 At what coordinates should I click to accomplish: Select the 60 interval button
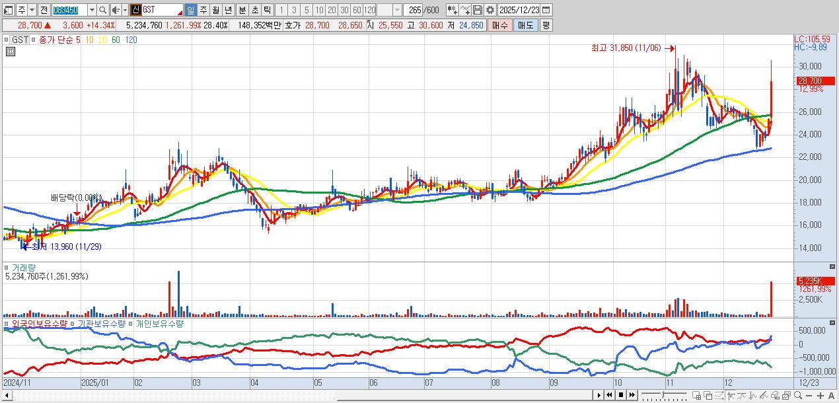pyautogui.click(x=357, y=10)
